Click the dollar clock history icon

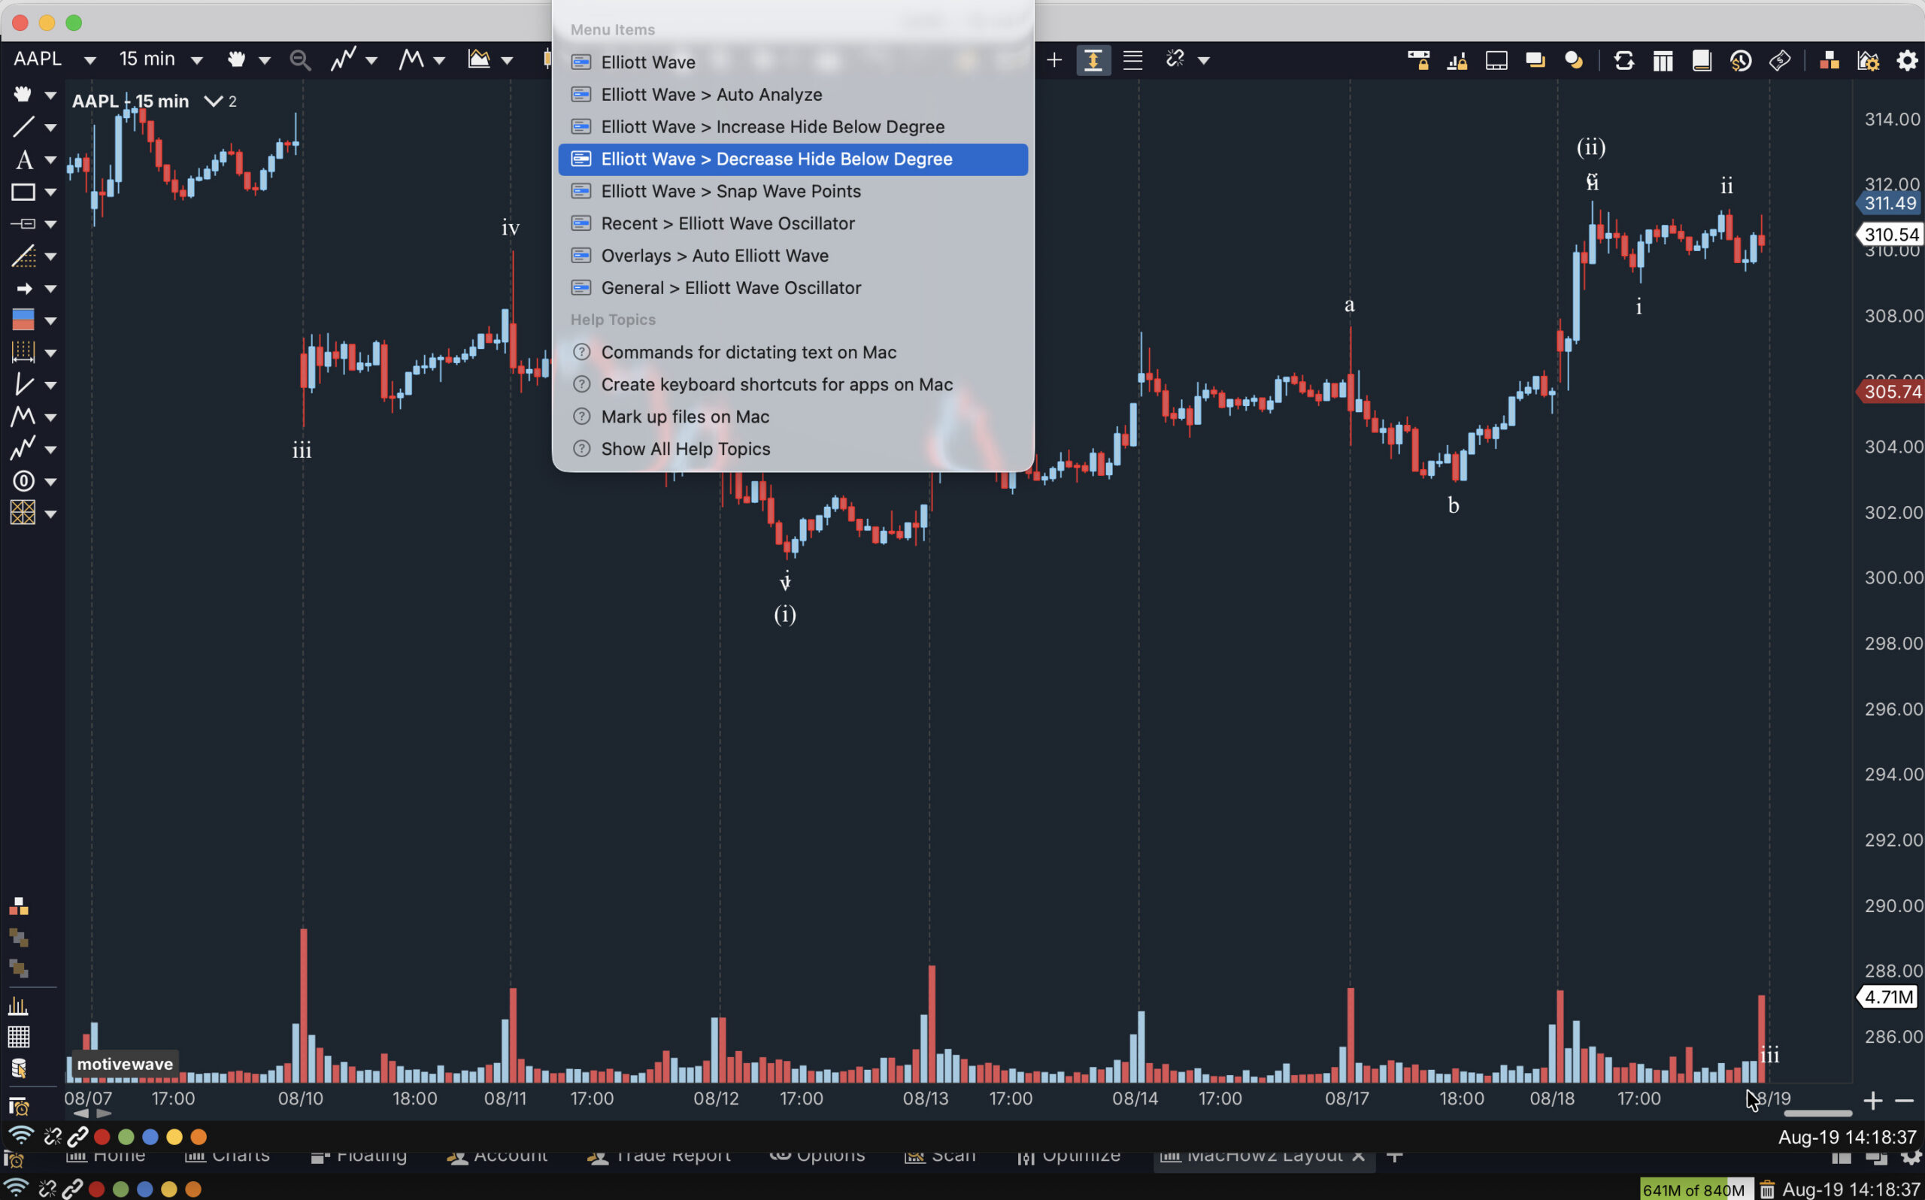1740,60
